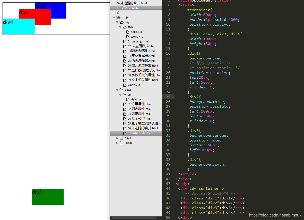Click file icon of 08 字体相关的属性.html
The height and width of the screenshot is (220, 304).
(x=125, y=75)
